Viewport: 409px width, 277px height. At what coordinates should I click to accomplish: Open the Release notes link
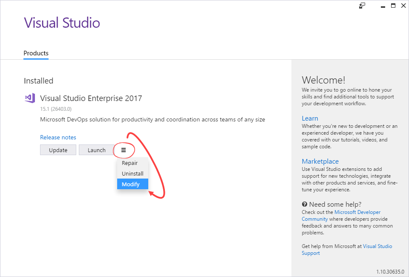pyautogui.click(x=58, y=138)
